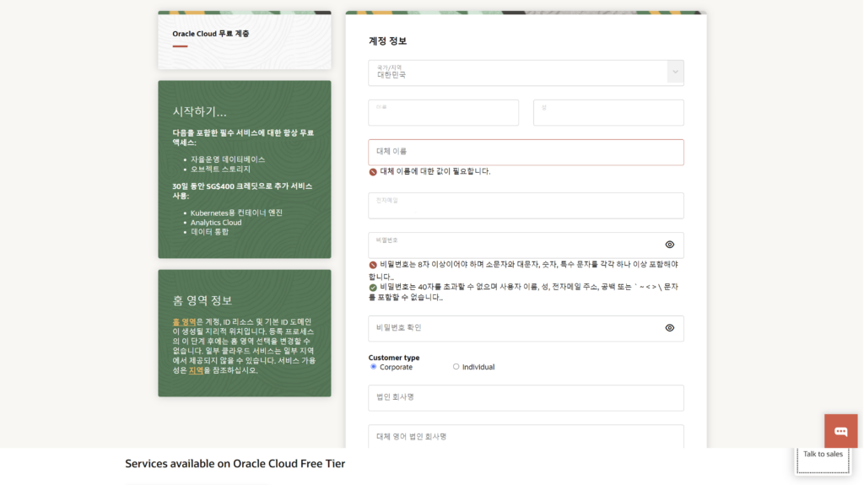Click the chat bubble icon for sales
This screenshot has height=485, width=864.
pyautogui.click(x=840, y=431)
